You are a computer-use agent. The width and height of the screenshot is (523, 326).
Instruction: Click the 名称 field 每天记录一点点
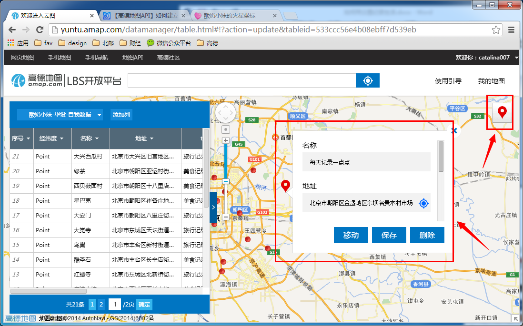tap(366, 162)
